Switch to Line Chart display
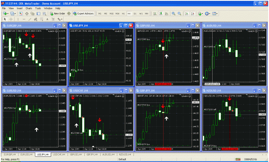This screenshot has width=269, height=162. coord(167,14)
